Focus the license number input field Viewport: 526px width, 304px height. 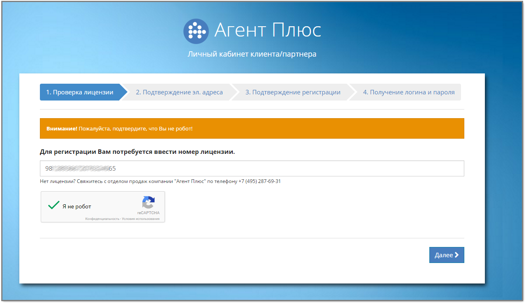click(x=252, y=169)
